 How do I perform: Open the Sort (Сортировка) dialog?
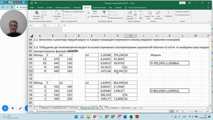pyautogui.click(x=95, y=14)
